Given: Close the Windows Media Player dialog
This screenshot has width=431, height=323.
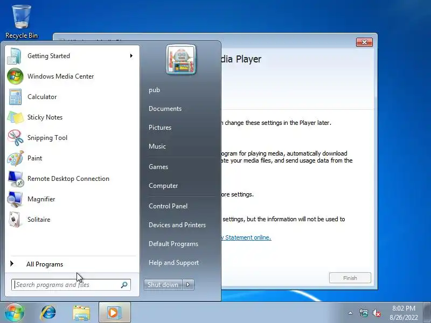Looking at the screenshot, I should 364,43.
